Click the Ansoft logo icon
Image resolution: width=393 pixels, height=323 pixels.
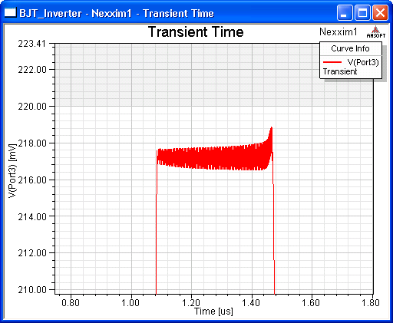tap(375, 32)
